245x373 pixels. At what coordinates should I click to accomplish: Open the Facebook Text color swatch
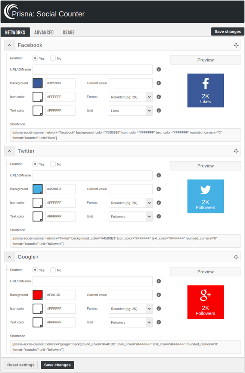(38, 111)
